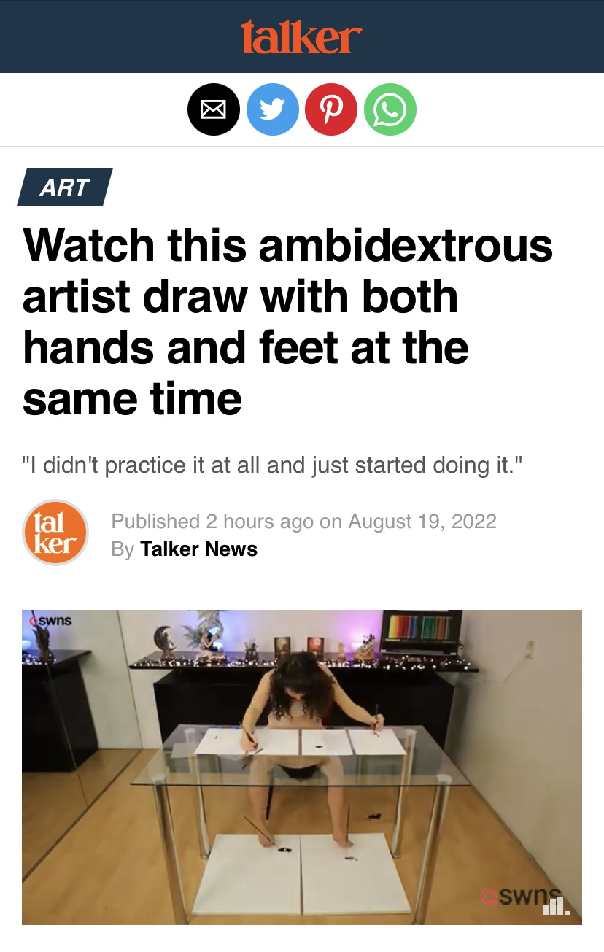Play the video of the artist drawing
This screenshot has width=604, height=952.
tap(302, 767)
